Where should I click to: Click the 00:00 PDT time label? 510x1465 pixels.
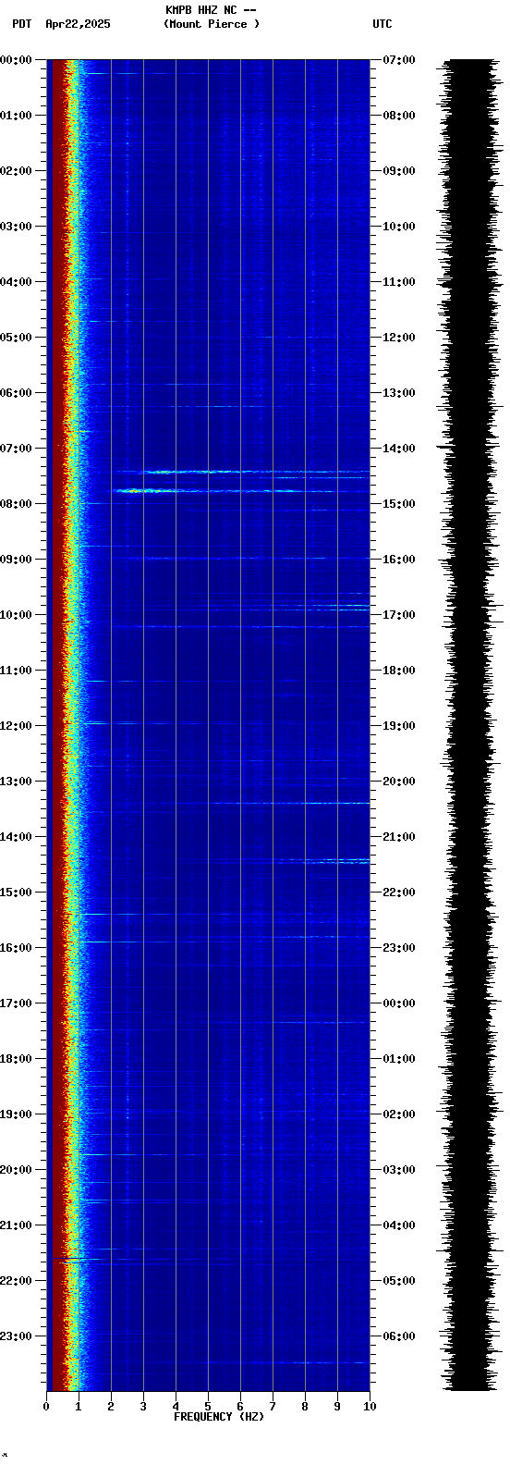point(16,60)
